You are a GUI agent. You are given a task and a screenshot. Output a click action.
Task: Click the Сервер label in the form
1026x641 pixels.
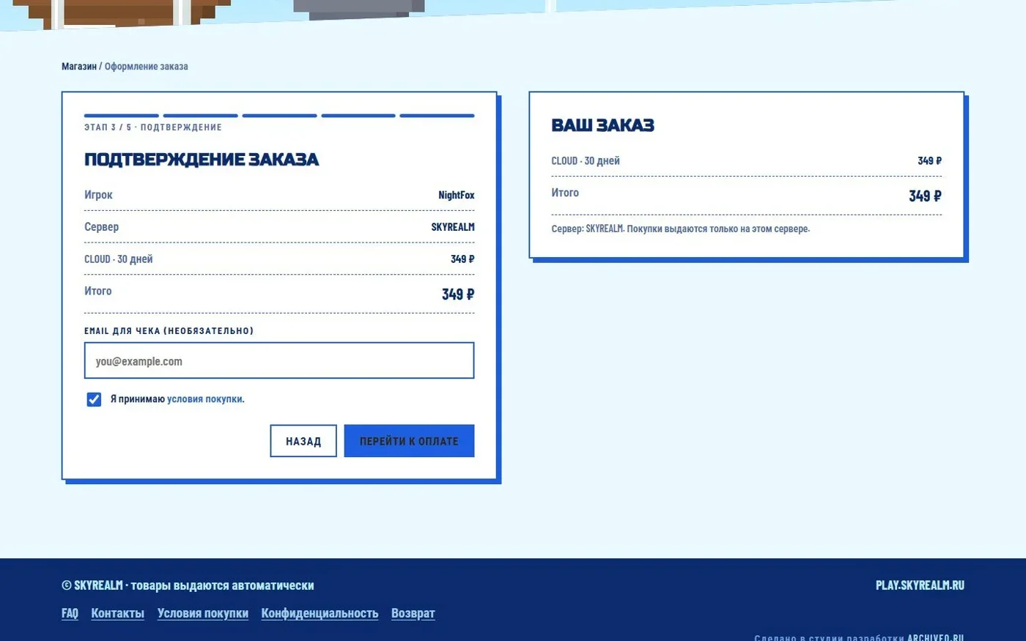click(101, 227)
